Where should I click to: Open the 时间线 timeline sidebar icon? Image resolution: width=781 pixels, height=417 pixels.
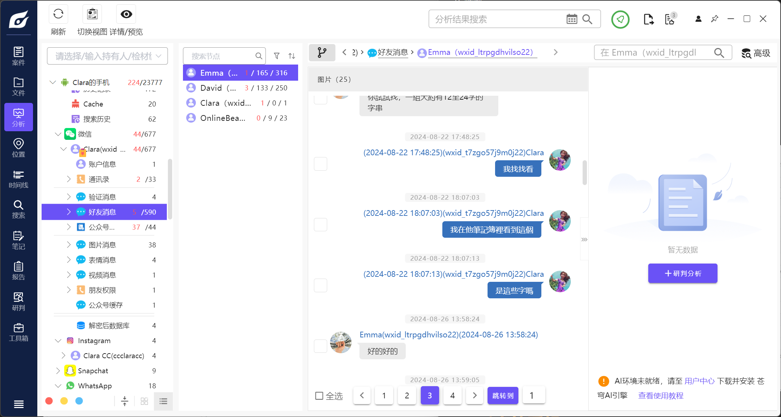tap(18, 179)
